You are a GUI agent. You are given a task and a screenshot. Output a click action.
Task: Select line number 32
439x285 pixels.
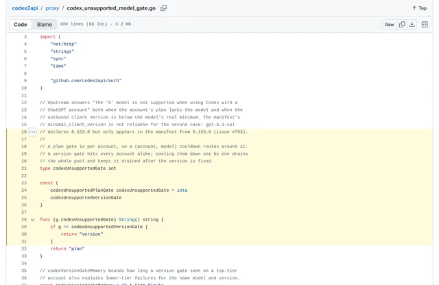click(24, 249)
